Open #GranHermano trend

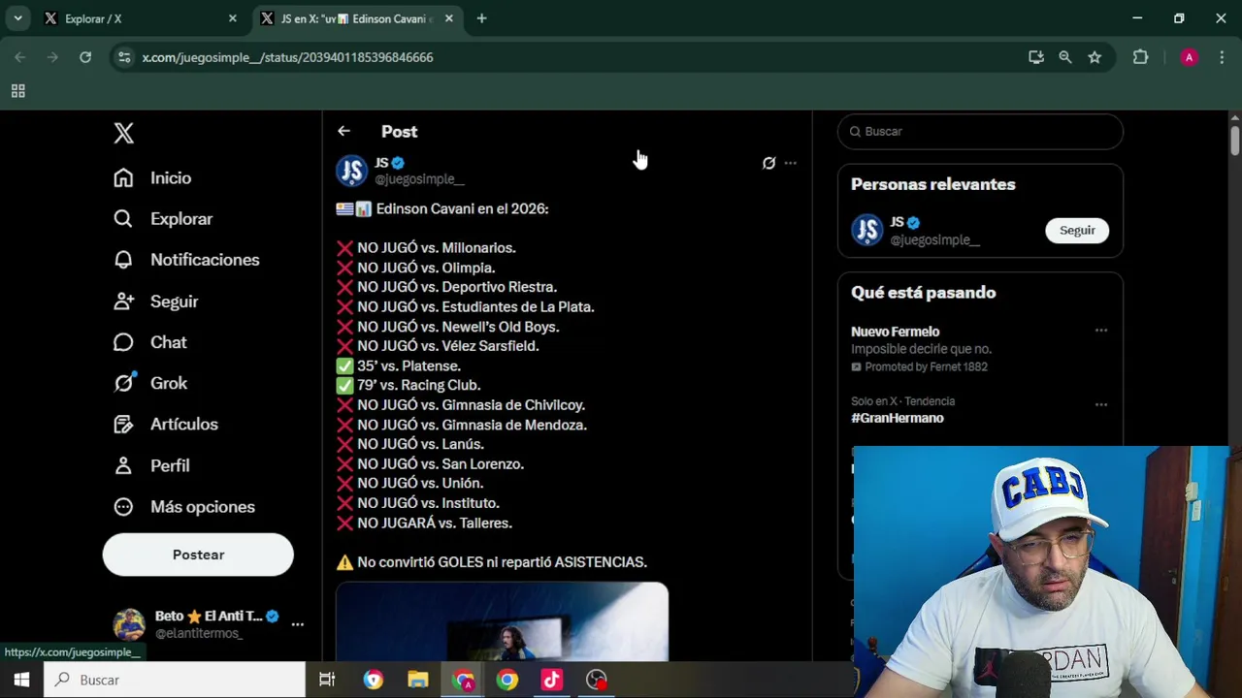click(898, 418)
